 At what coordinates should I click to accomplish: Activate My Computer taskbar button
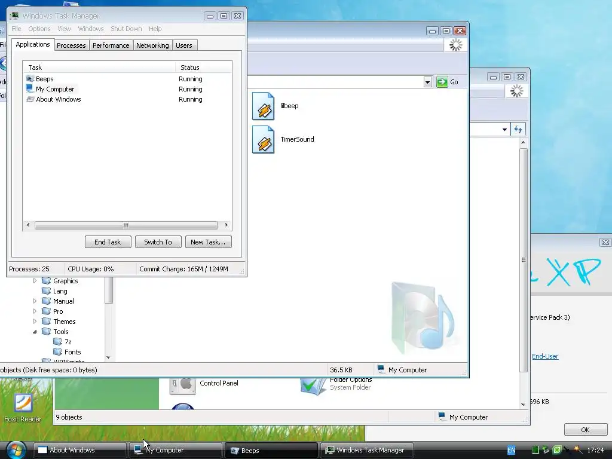[x=176, y=450]
